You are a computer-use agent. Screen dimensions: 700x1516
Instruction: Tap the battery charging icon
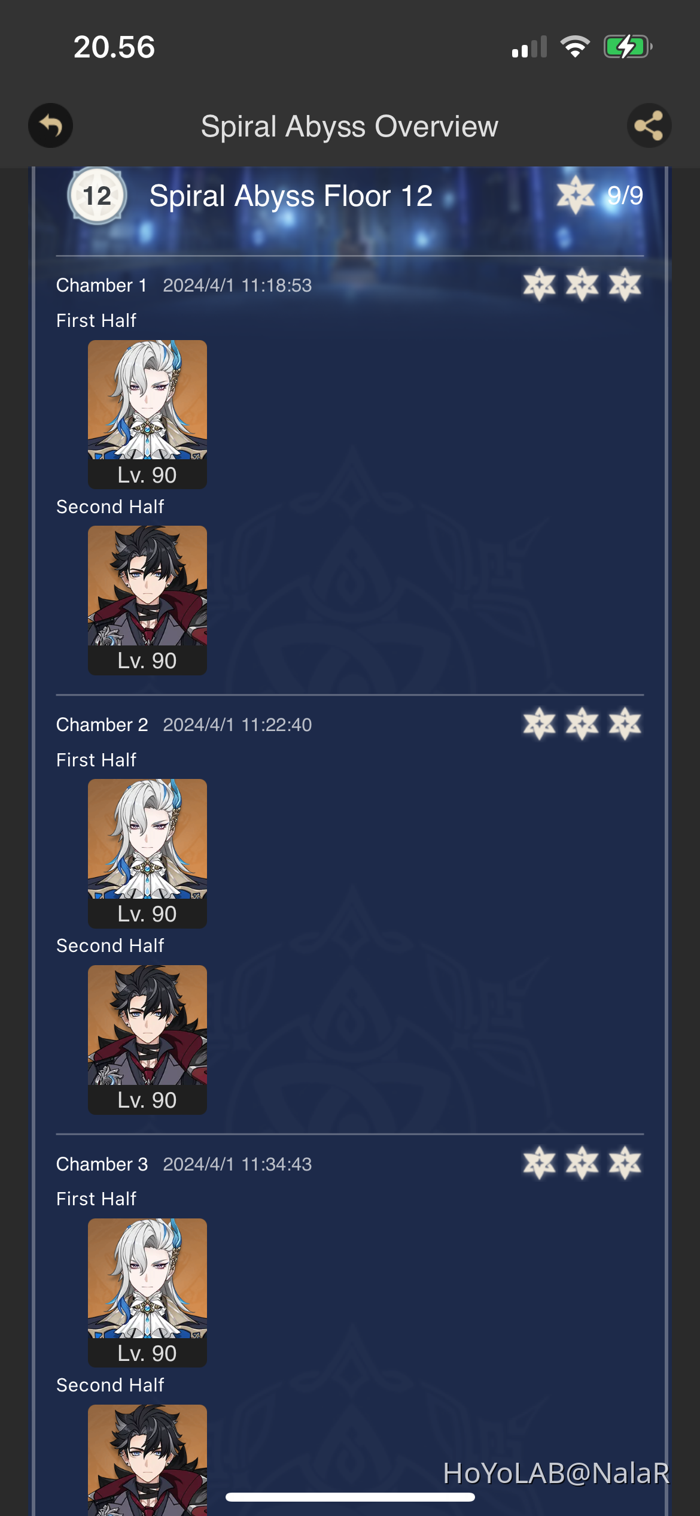(x=628, y=47)
